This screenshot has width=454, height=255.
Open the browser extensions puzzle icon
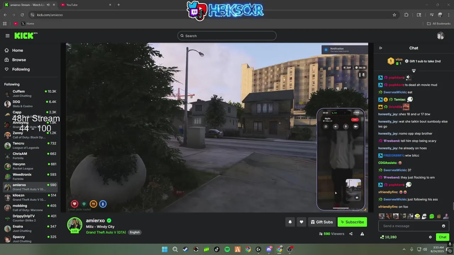[x=406, y=15]
